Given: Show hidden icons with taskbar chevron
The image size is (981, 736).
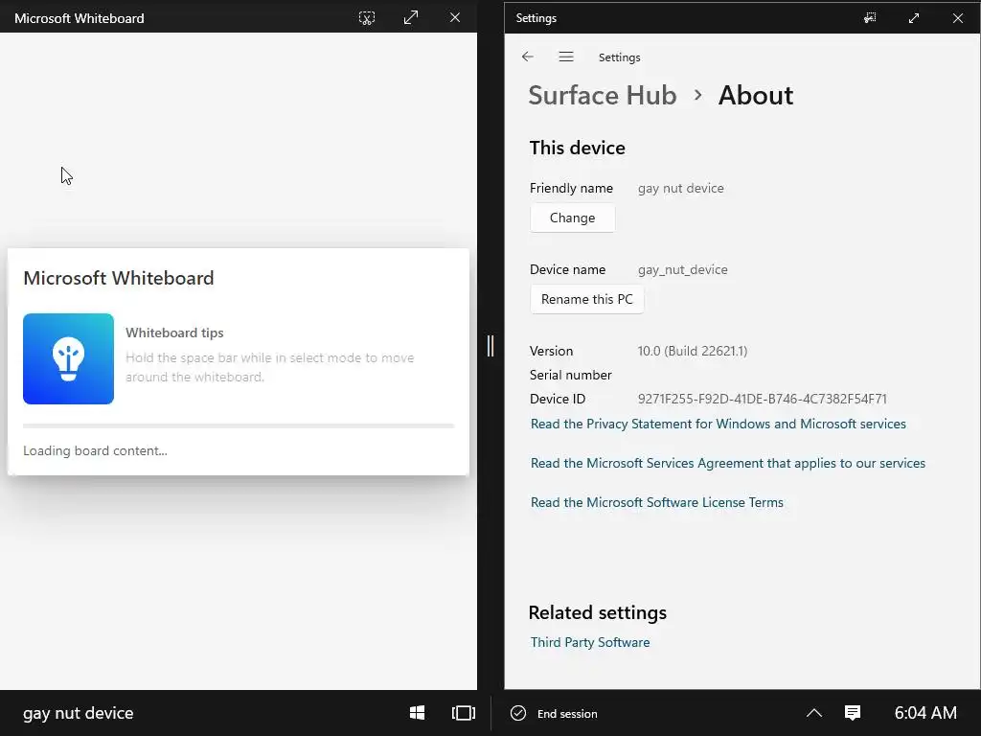Looking at the screenshot, I should point(814,713).
